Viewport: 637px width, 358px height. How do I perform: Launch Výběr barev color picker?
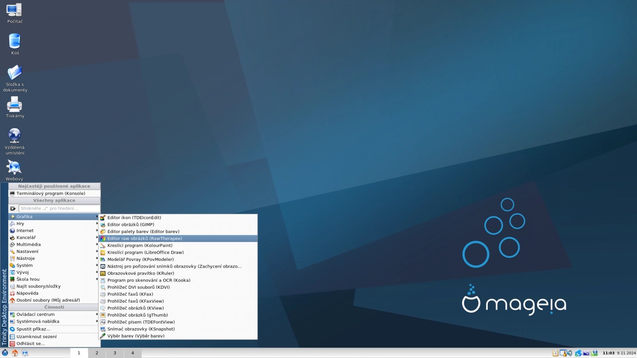[x=178, y=336]
